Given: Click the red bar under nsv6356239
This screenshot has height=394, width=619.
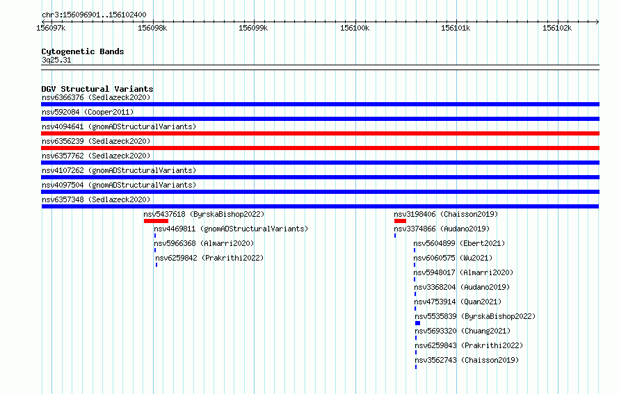Looking at the screenshot, I should pos(320,148).
